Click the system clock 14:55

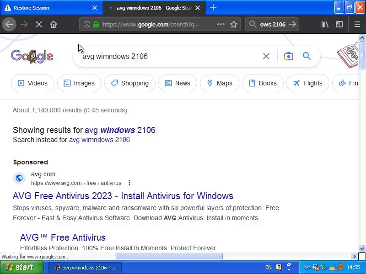click(353, 267)
